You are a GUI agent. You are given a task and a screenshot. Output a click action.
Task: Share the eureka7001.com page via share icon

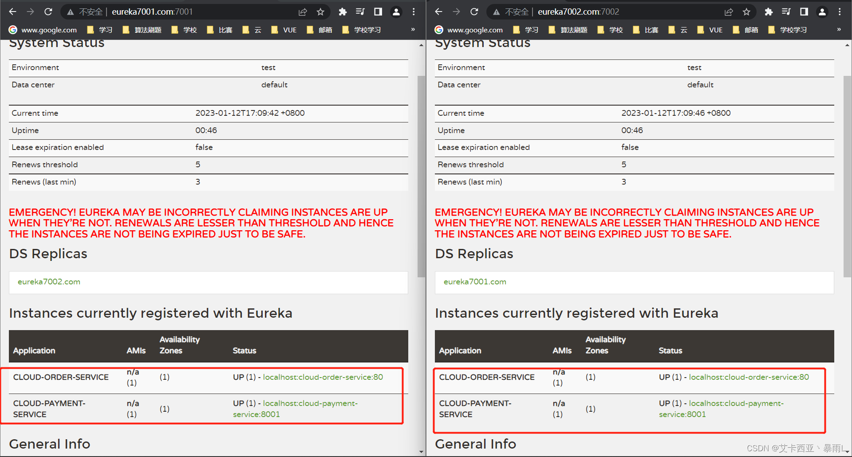coord(303,12)
